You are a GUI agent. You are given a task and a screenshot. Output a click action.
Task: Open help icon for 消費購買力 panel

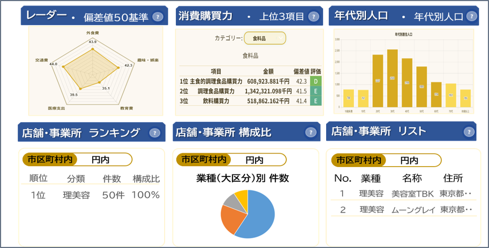coord(314,17)
